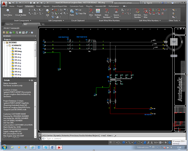Insert a Multiple Bus
The width and height of the screenshot is (188, 151).
tap(98, 13)
